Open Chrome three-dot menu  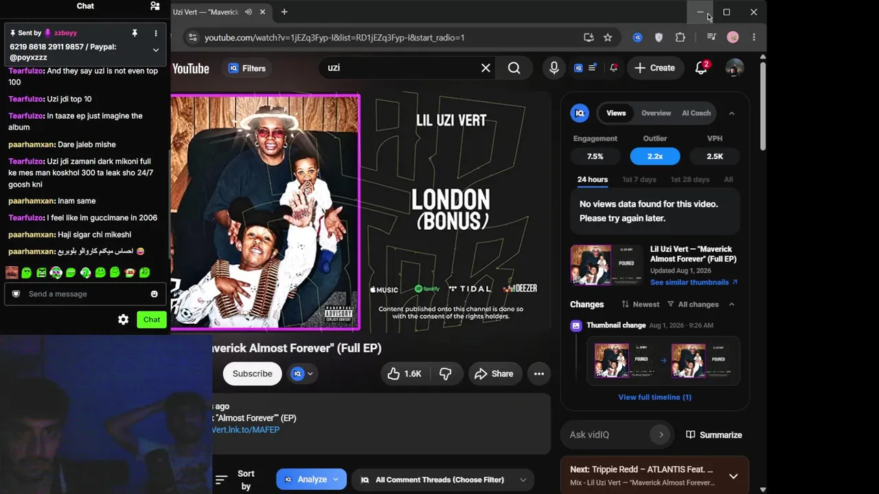(x=754, y=38)
